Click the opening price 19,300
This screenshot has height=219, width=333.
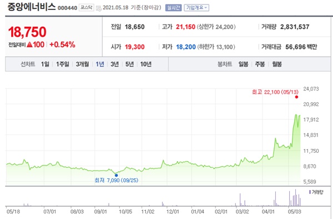[x=135, y=47]
